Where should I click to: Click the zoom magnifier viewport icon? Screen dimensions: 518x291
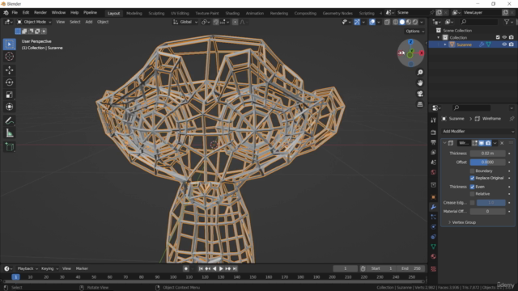420,72
